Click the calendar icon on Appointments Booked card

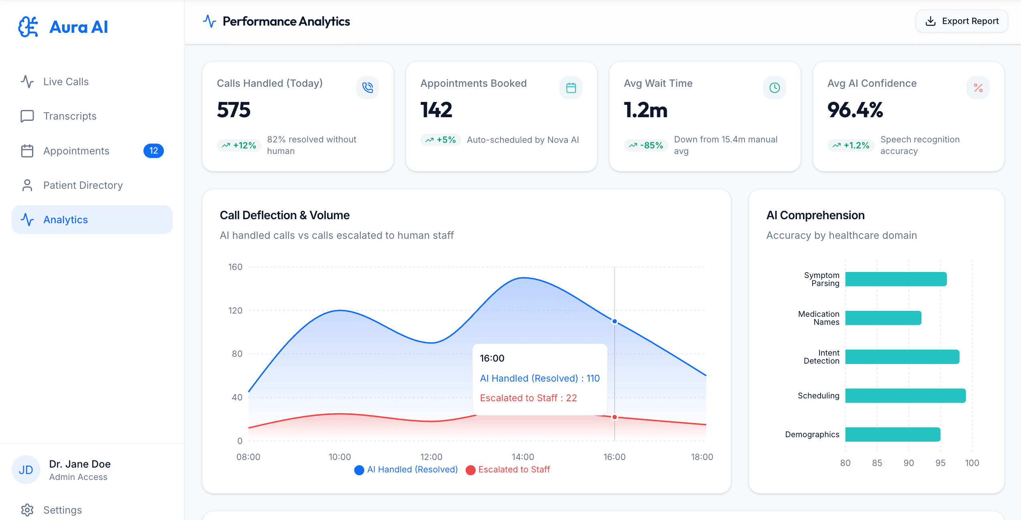click(x=571, y=88)
